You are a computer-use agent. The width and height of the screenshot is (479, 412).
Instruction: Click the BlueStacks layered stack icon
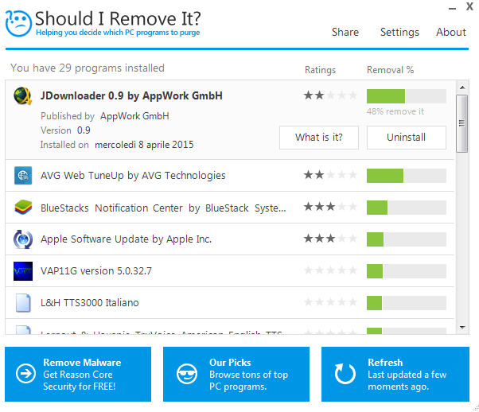(x=23, y=208)
